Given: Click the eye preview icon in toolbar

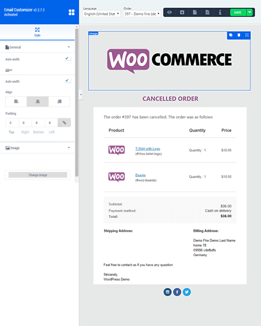Looking at the screenshot, I should click(x=170, y=12).
